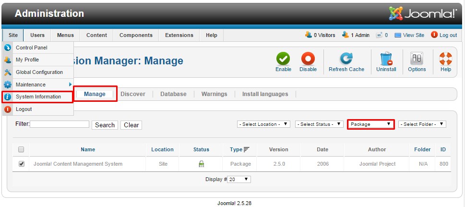Open the Options toolbar icon

click(417, 59)
